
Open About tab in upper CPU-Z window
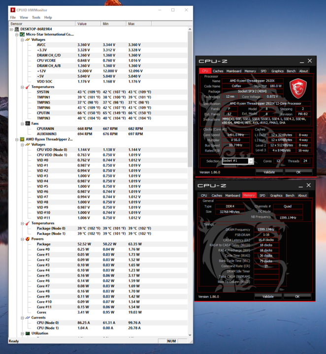303,71
